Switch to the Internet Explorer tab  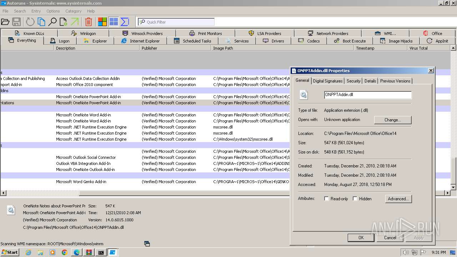140,41
